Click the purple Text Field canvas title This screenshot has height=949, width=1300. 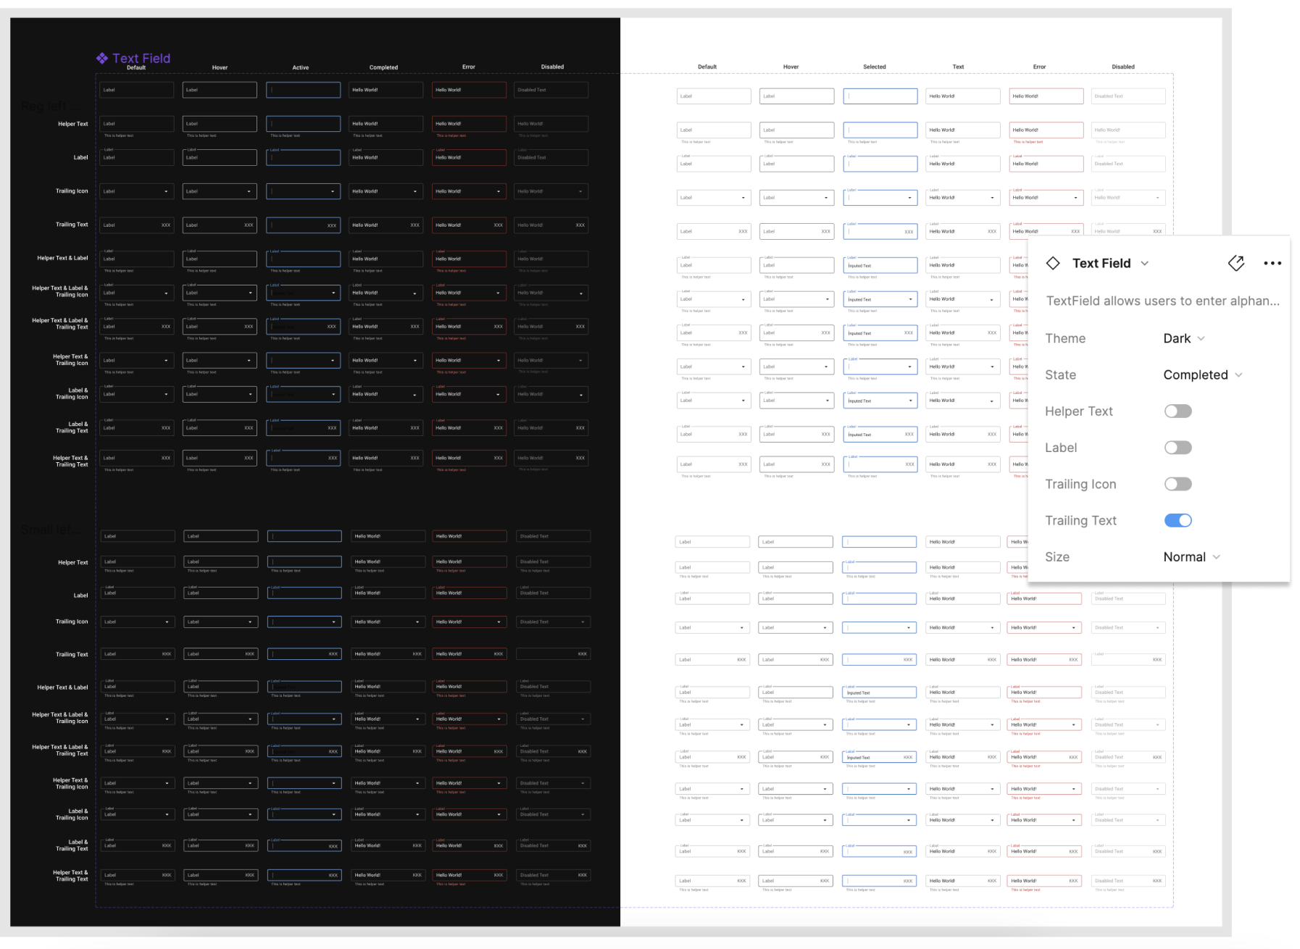pyautogui.click(x=141, y=58)
